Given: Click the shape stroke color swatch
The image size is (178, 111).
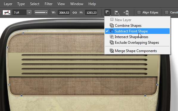Looking at the screenshot, I should tap(7, 12).
